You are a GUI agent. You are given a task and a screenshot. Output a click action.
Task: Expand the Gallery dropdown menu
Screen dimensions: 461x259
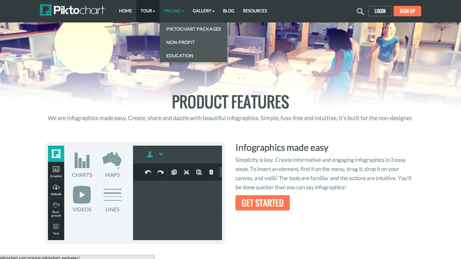203,11
